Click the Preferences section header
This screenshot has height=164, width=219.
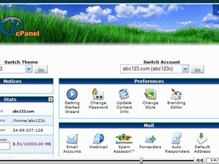coord(139,81)
